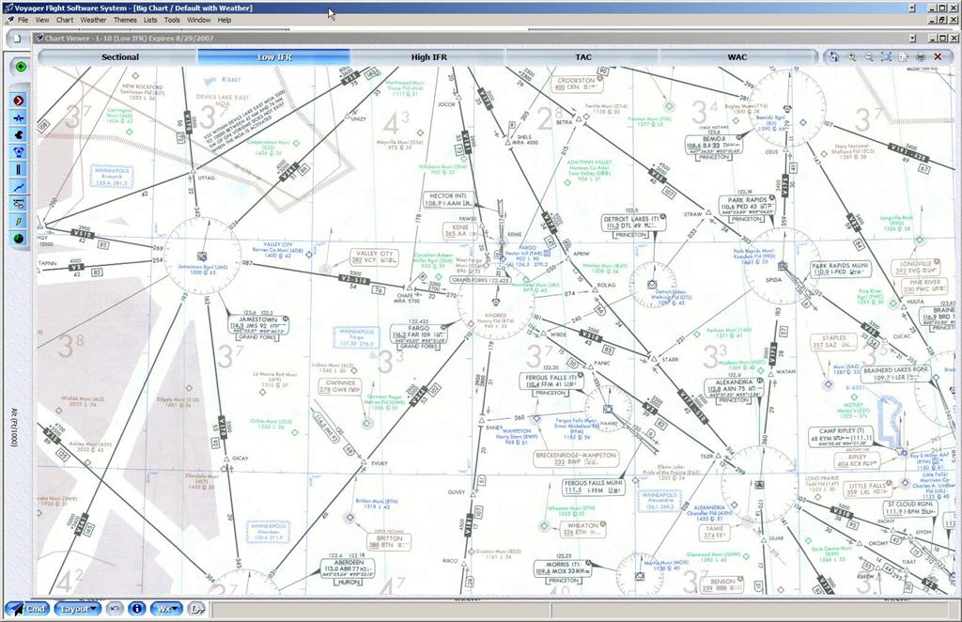Switch to the High IFR chart tab
Viewport: 962px width, 622px height.
click(428, 57)
